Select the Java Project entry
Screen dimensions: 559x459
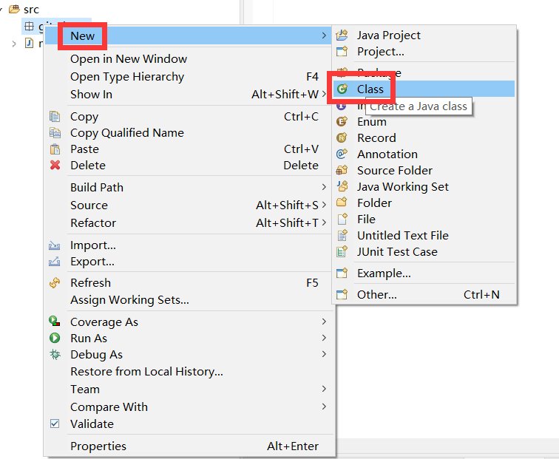[x=424, y=35]
